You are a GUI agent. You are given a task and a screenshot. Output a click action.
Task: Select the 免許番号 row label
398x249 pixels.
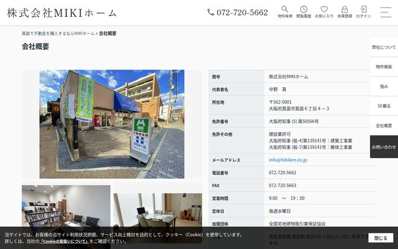[220, 122]
